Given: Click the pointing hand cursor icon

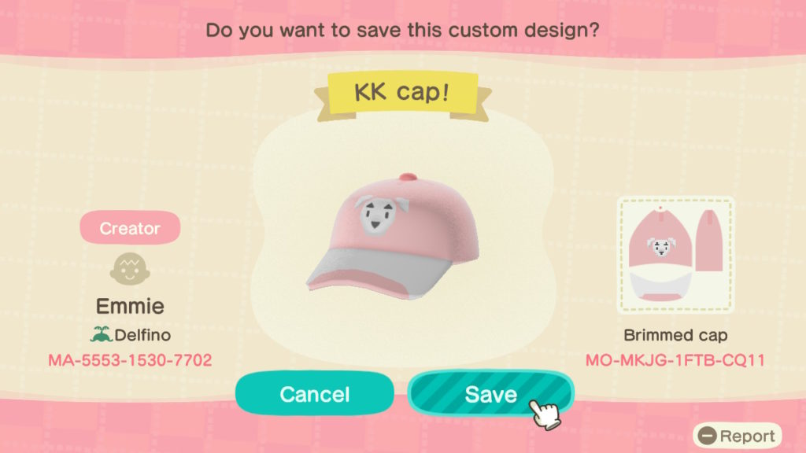Looking at the screenshot, I should [x=545, y=414].
